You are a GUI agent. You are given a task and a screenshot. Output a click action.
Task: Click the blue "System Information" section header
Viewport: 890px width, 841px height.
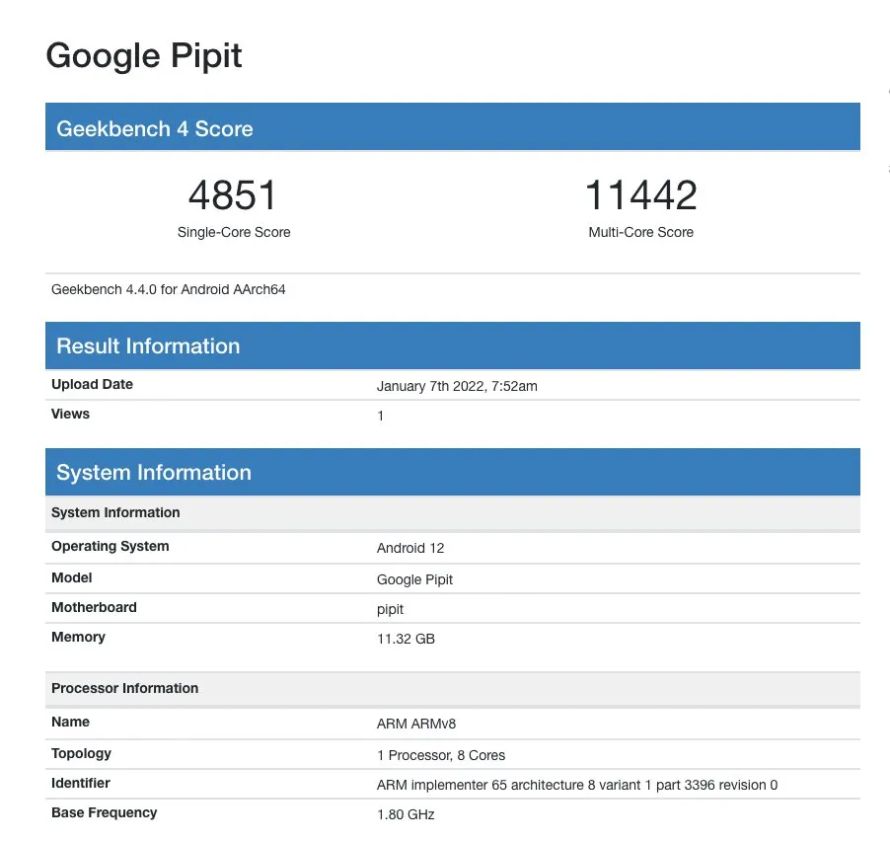coord(452,472)
